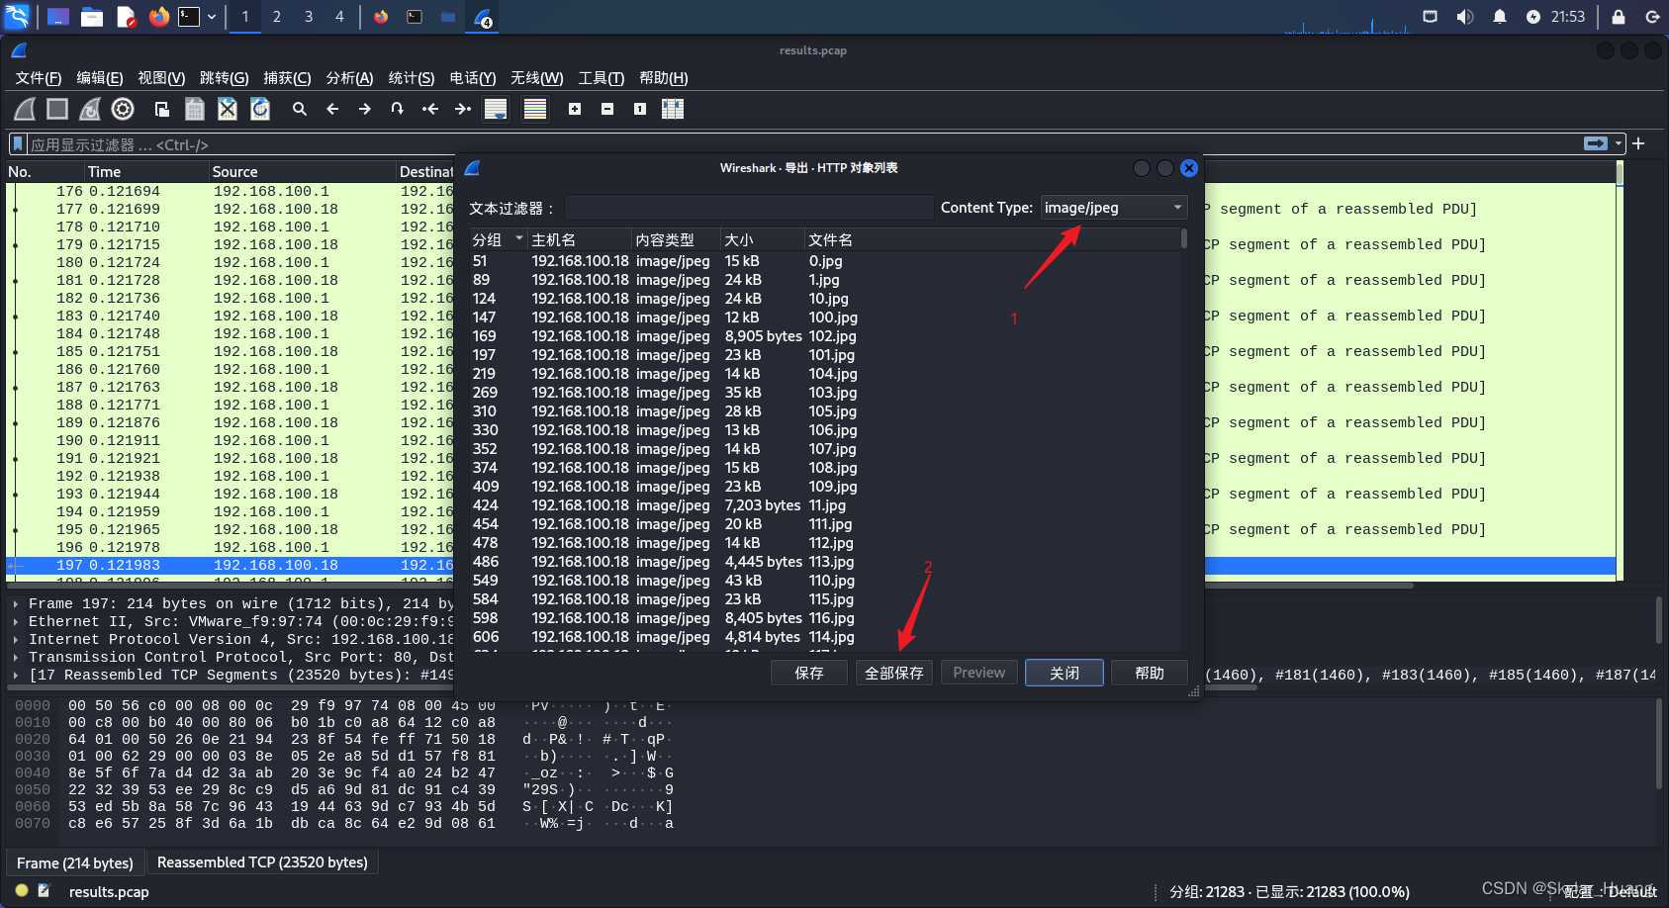Open the terminal dropdown arrow on the taskbar
The height and width of the screenshot is (908, 1669).
pyautogui.click(x=211, y=17)
